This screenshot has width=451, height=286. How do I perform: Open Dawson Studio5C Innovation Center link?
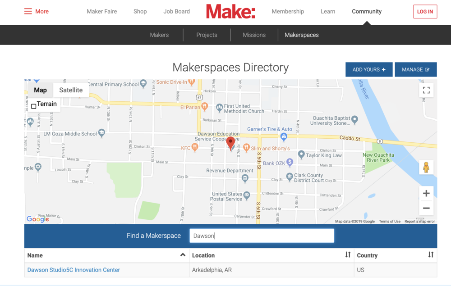[x=74, y=270]
